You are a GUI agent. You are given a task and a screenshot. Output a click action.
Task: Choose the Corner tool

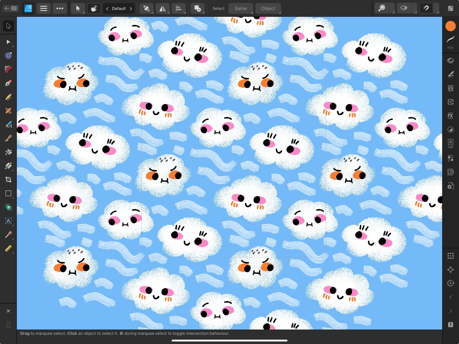coord(8,69)
